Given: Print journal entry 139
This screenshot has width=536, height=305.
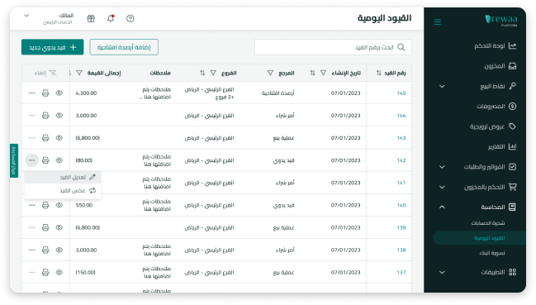Looking at the screenshot, I should [45, 228].
